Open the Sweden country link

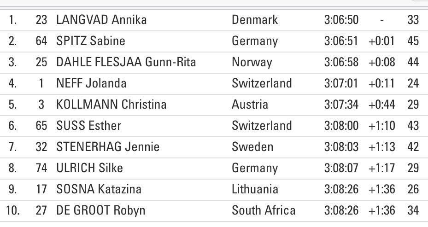pos(252,147)
